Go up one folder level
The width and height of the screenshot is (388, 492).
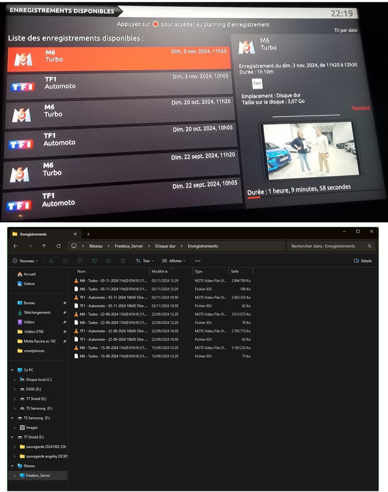[44, 246]
